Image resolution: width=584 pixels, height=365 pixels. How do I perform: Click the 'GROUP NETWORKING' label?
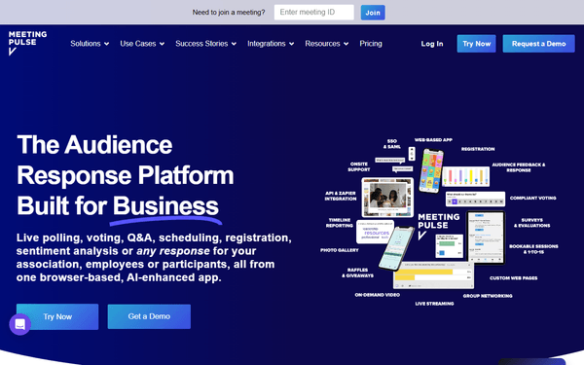[x=488, y=296]
